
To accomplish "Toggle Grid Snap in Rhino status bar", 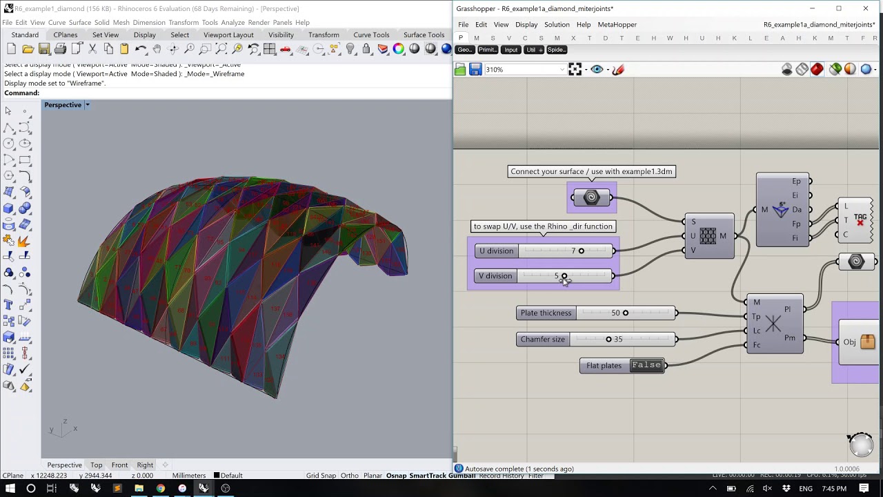I will pos(321,475).
